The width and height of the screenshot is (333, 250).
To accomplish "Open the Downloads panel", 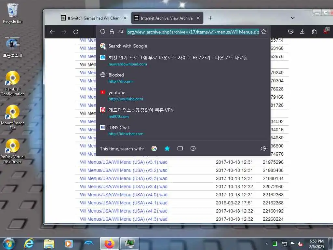I will click(x=302, y=32).
